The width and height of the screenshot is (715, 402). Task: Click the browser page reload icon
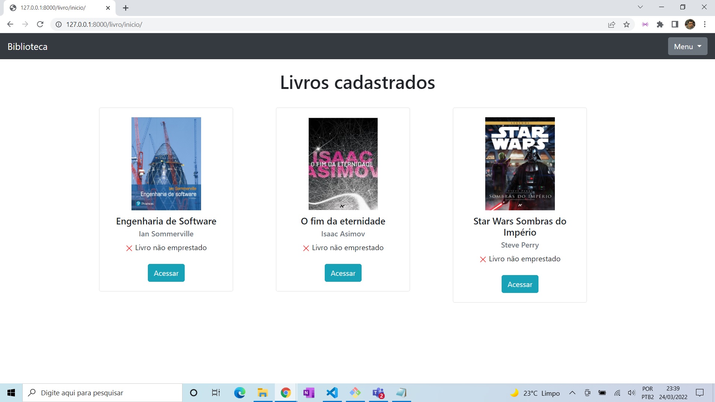click(x=40, y=24)
